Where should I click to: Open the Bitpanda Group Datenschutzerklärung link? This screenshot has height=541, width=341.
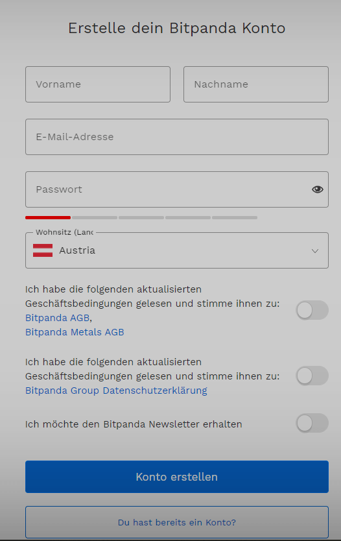(x=116, y=391)
